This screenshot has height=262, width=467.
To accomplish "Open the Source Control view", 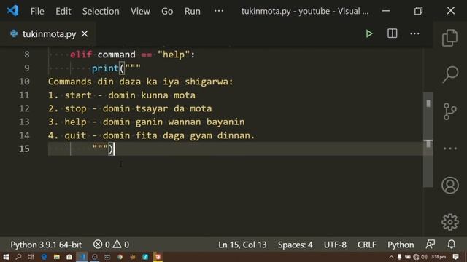I will pyautogui.click(x=449, y=111).
